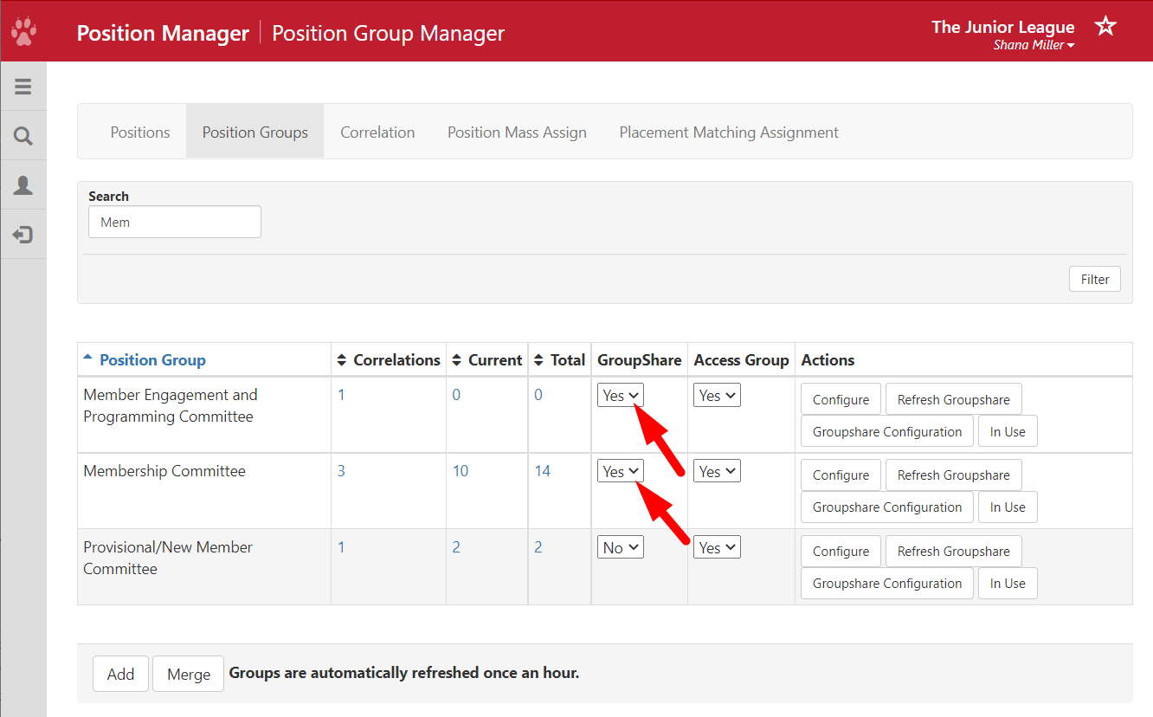Switch to the Positions tab
The image size is (1153, 717).
[140, 132]
